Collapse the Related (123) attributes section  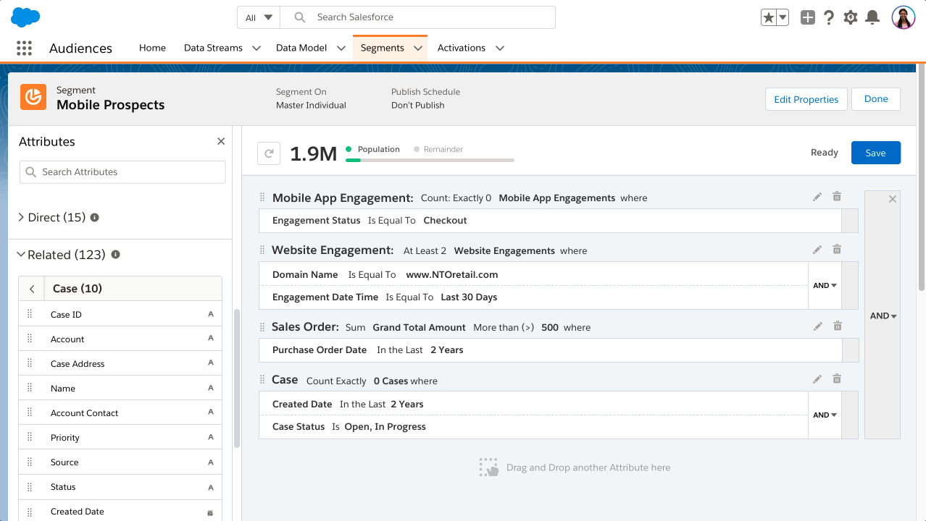[x=21, y=255]
